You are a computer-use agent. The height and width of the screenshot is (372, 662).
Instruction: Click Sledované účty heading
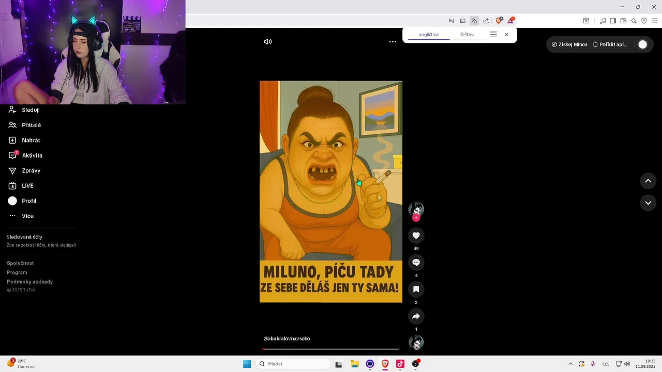24,237
